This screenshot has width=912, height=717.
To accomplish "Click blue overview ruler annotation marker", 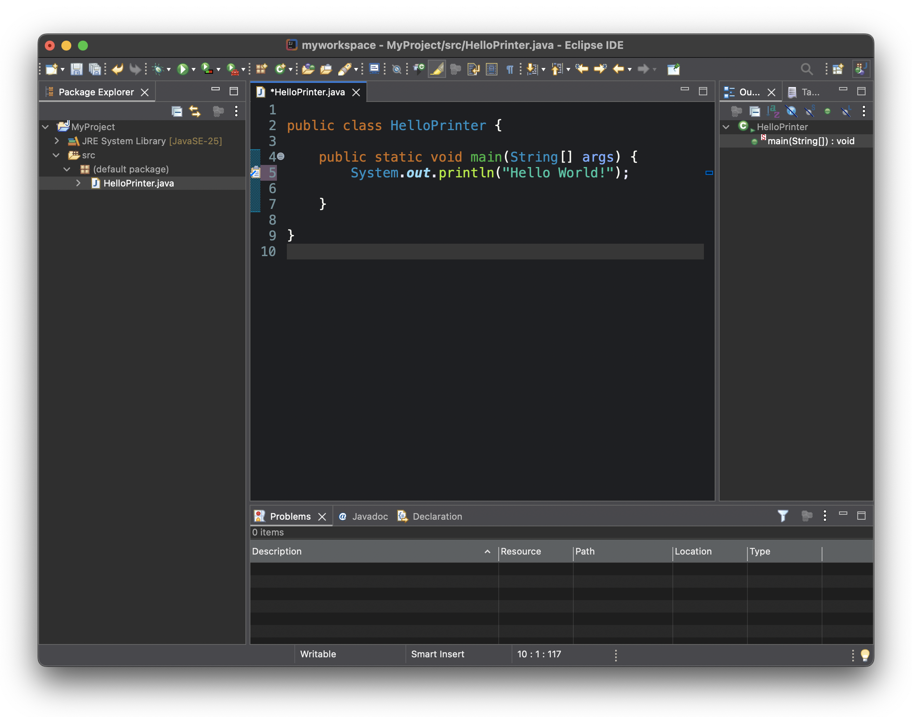I will point(709,173).
